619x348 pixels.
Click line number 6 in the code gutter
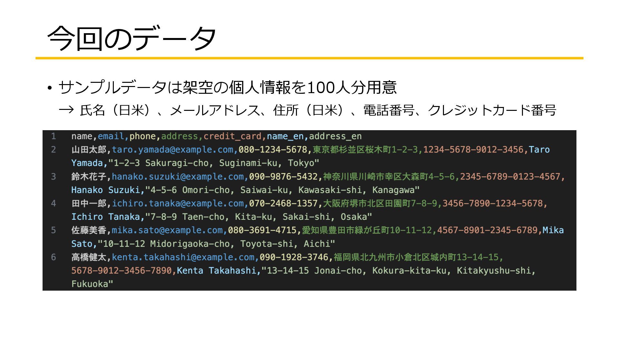(54, 257)
